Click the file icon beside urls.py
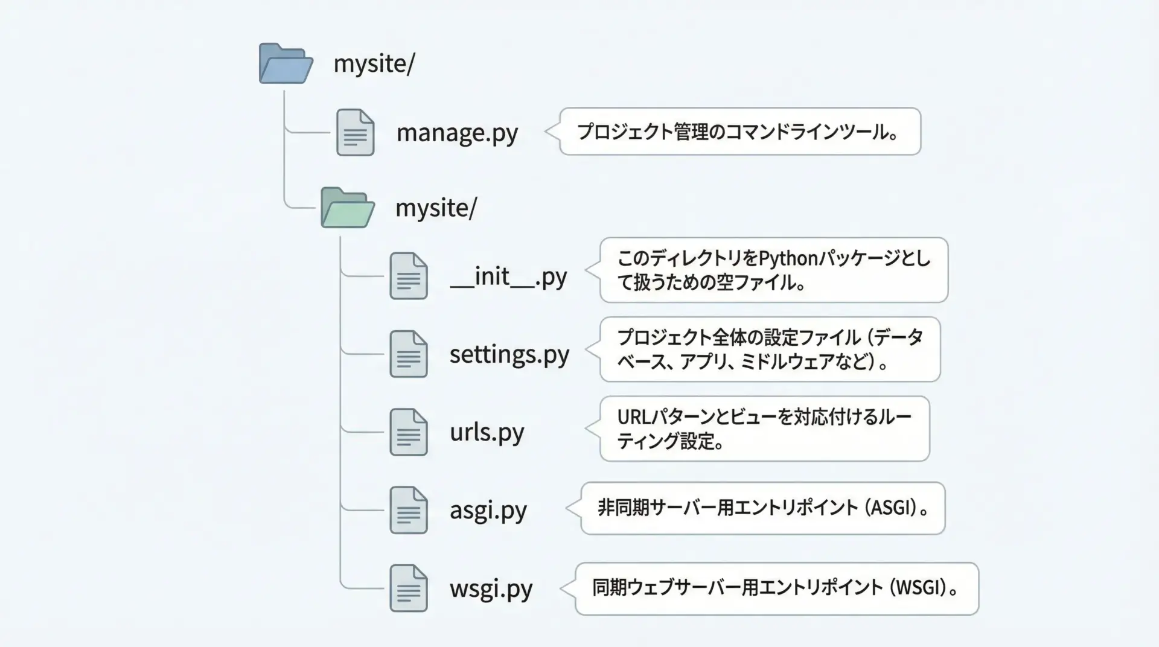Screen dimensions: 1159x647 point(409,432)
